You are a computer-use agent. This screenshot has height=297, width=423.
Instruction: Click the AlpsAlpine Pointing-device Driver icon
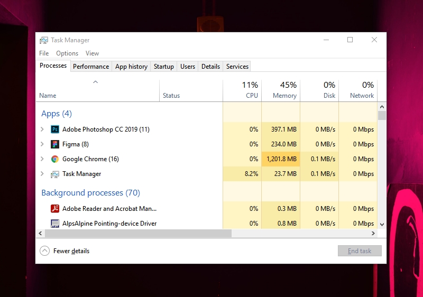[55, 224]
